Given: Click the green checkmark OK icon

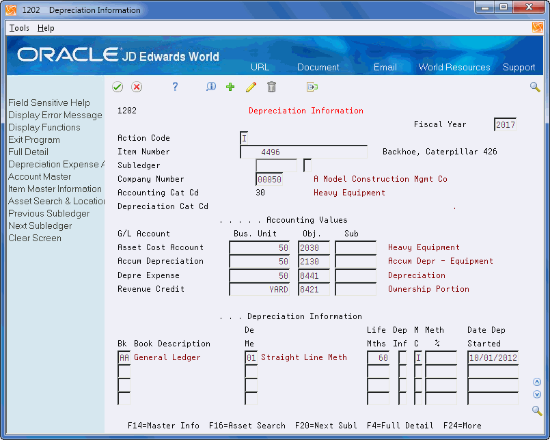Looking at the screenshot, I should (118, 87).
